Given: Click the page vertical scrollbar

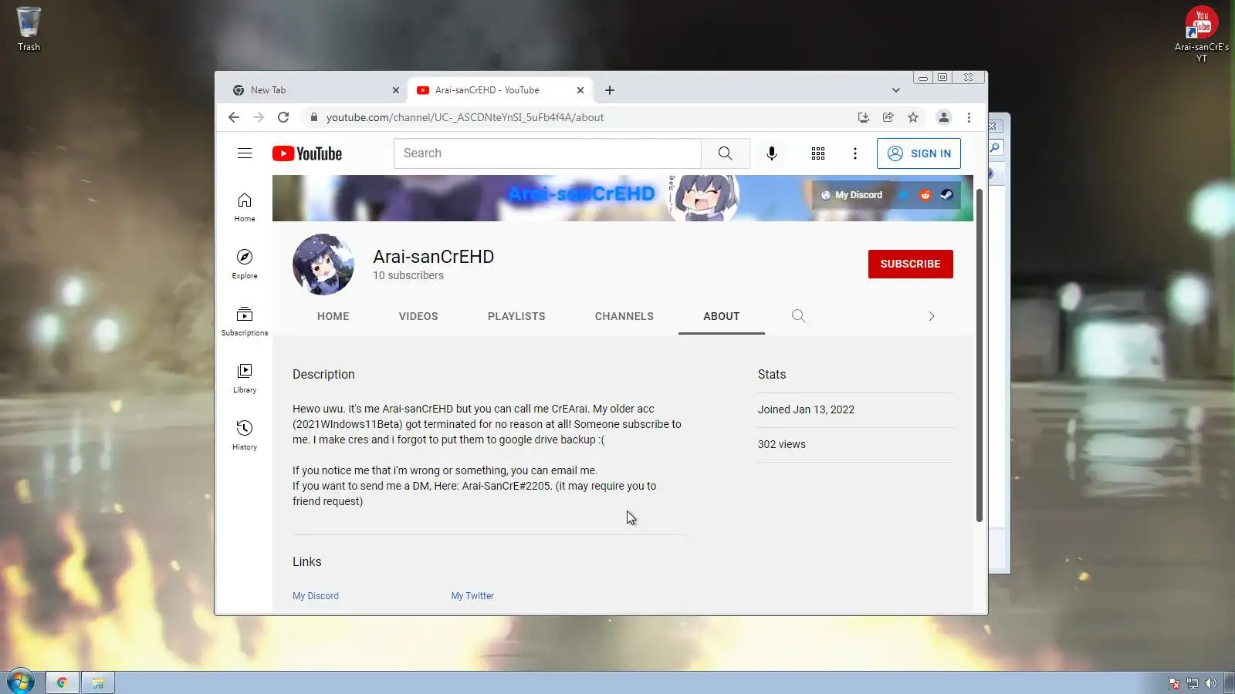Looking at the screenshot, I should point(979,355).
